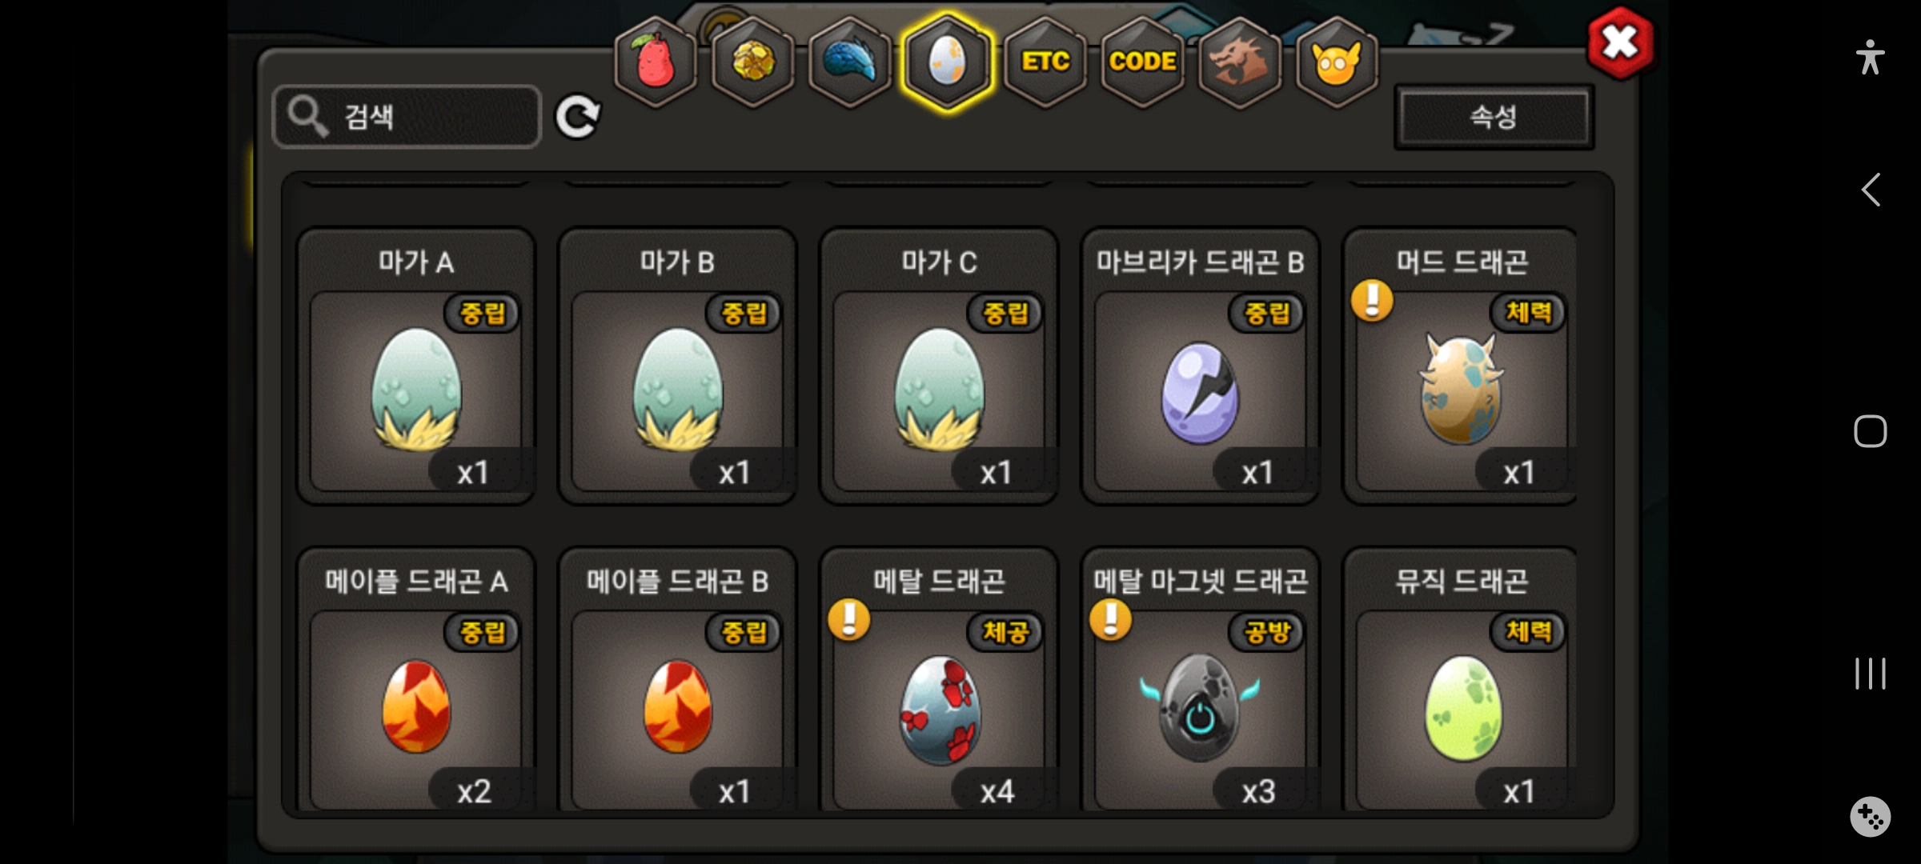Open the brown dragon head category
The image size is (1921, 864).
1239,62
